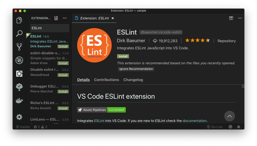Install Debugger ESLint by Pierre Marchal

(x=63, y=92)
